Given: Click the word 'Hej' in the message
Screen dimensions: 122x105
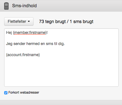Looking at the screenshot, I should click(9, 33).
